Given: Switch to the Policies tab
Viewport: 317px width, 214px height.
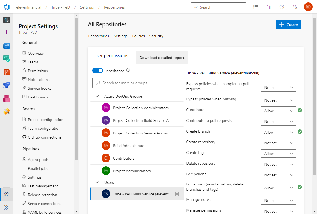Looking at the screenshot, I should [x=139, y=36].
